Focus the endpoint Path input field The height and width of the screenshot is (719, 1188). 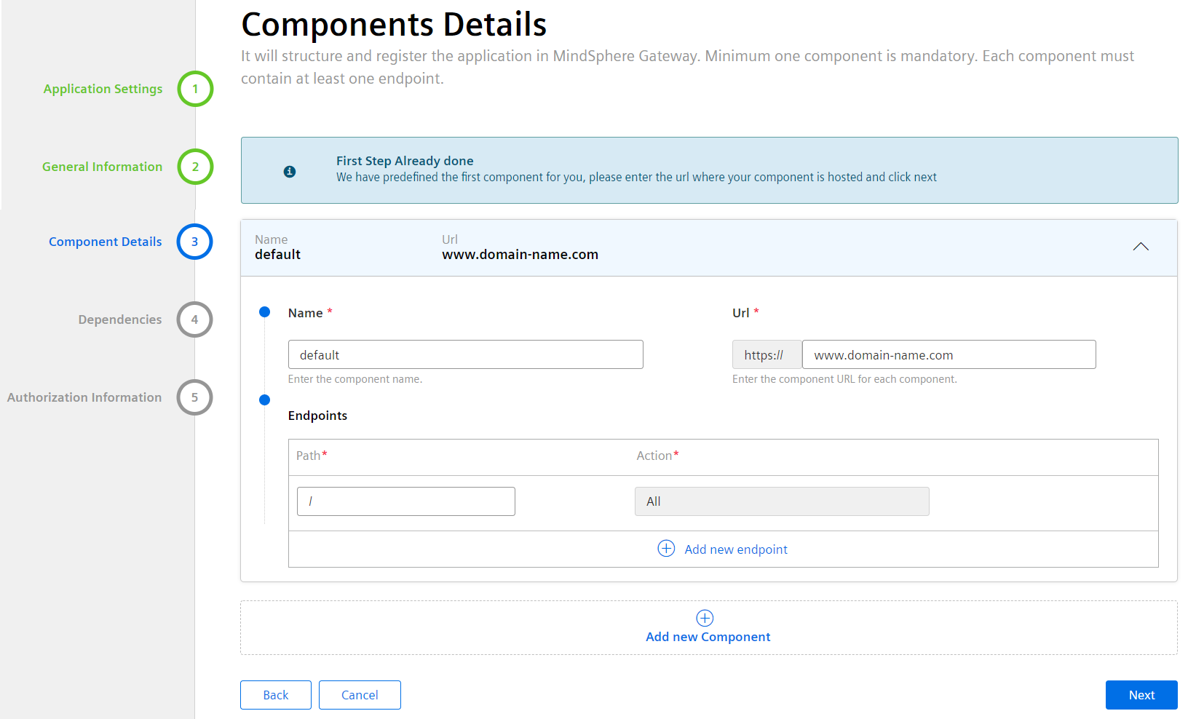point(406,501)
